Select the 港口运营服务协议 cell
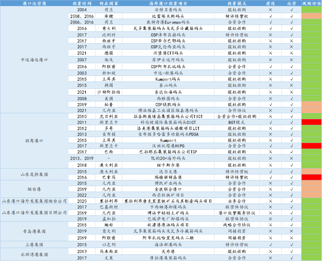This screenshot has height=261, width=322. point(237,213)
